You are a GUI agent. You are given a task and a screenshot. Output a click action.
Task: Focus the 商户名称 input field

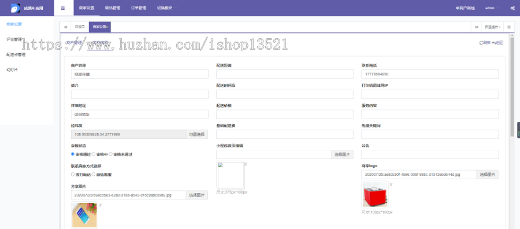point(140,74)
